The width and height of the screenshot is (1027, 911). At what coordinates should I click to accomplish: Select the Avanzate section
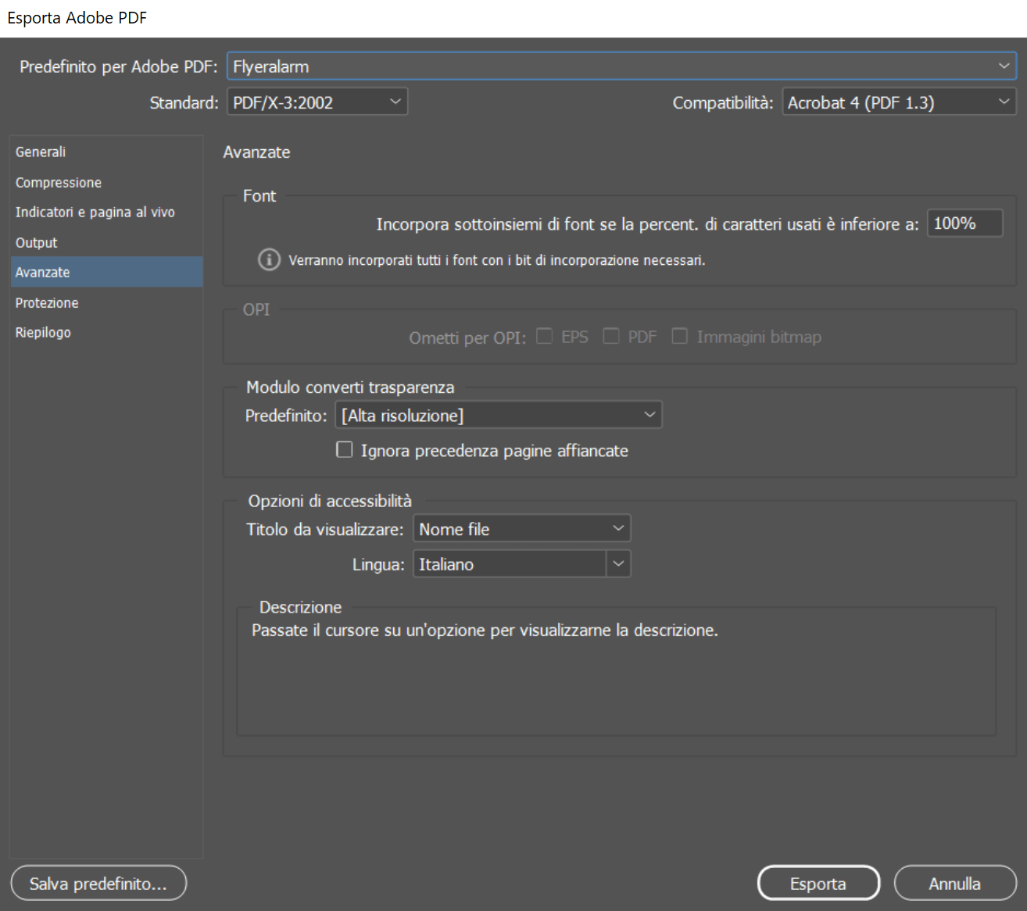43,273
